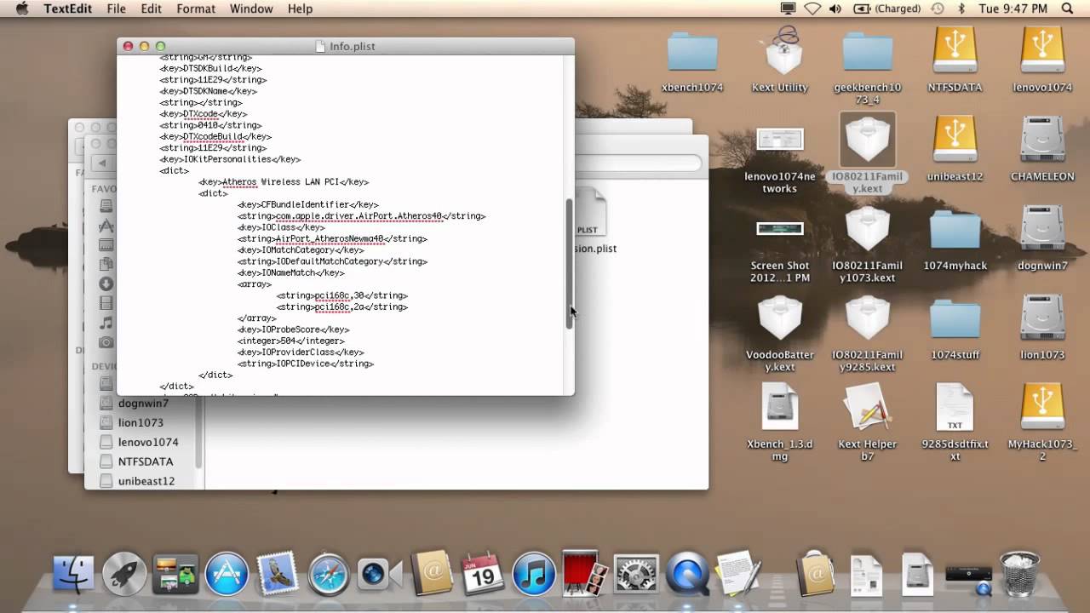
Task: Open the Help menu
Action: (x=300, y=9)
